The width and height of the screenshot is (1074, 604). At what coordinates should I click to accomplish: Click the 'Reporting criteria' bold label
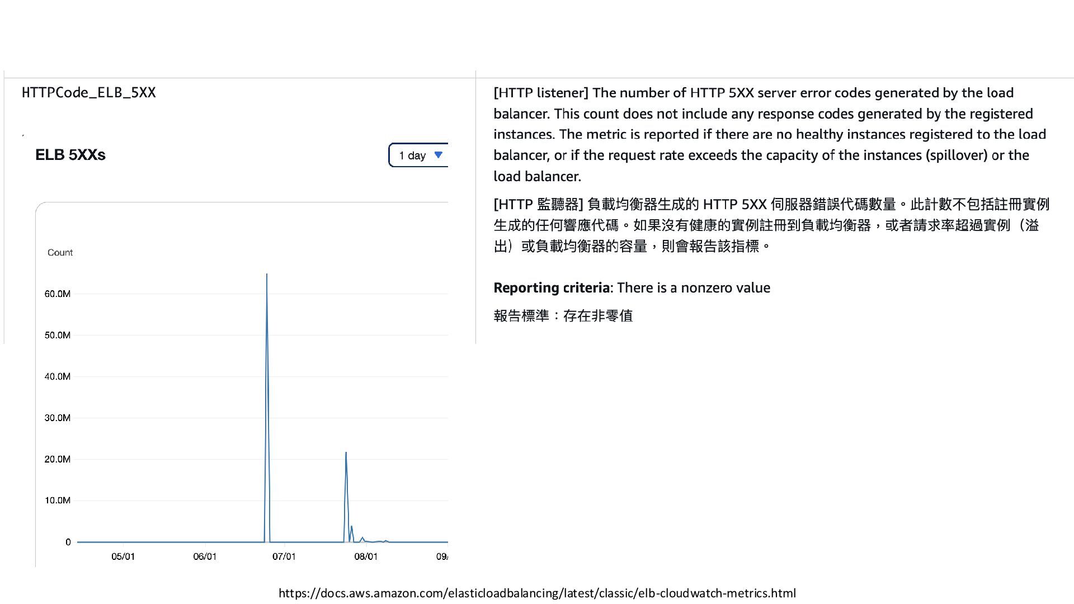click(552, 288)
